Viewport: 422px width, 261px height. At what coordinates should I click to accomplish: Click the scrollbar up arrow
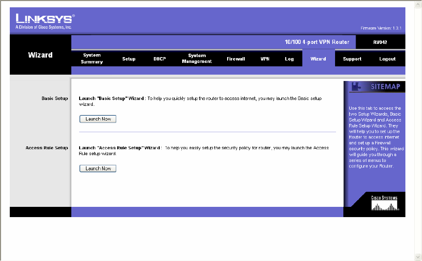[418, 4]
